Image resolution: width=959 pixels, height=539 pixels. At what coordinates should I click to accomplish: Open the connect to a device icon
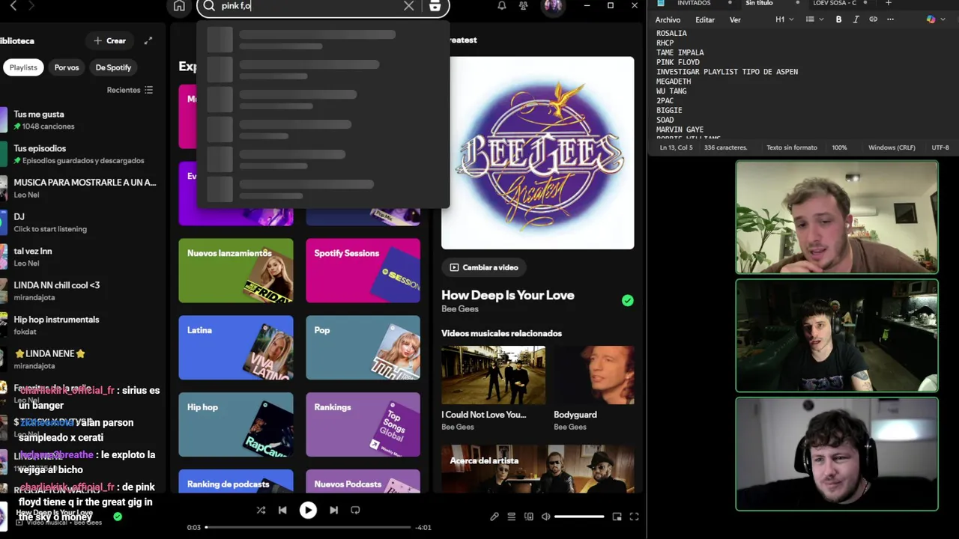tap(529, 517)
